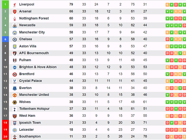The height and width of the screenshot is (140, 186).
Task: Click the Chelsea club crest icon
Action: coord(15,39)
